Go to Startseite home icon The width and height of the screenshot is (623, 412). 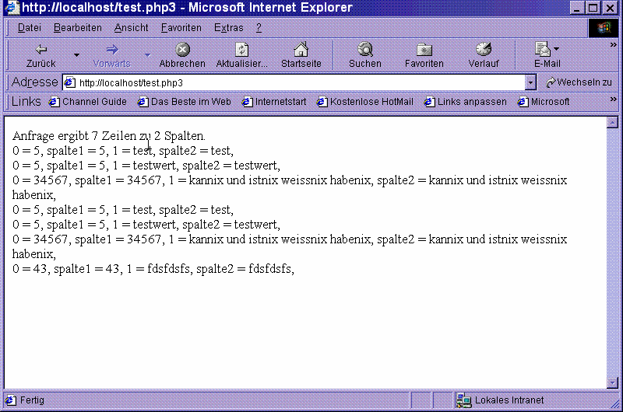tap(301, 50)
